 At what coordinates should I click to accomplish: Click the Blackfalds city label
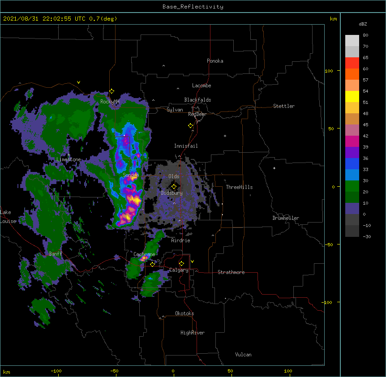pos(197,100)
